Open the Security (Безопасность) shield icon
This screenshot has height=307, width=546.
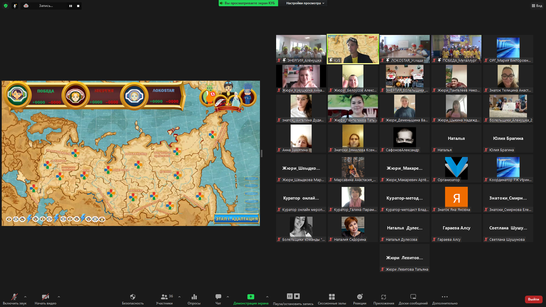[x=133, y=297]
